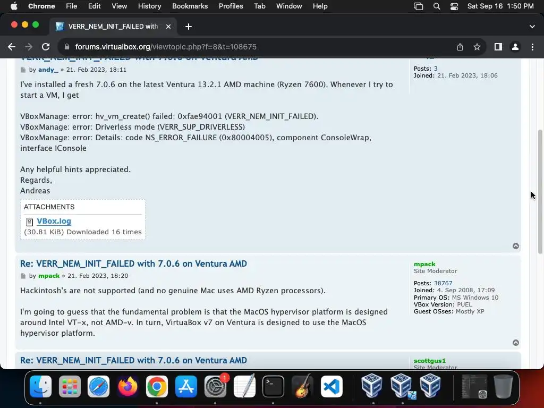Open Finder from the Dock
The width and height of the screenshot is (544, 408).
[x=40, y=387]
